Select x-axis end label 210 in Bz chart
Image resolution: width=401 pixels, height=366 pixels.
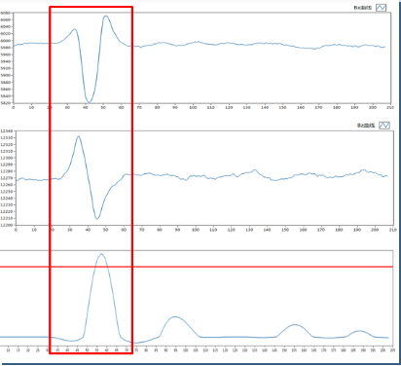[392, 230]
